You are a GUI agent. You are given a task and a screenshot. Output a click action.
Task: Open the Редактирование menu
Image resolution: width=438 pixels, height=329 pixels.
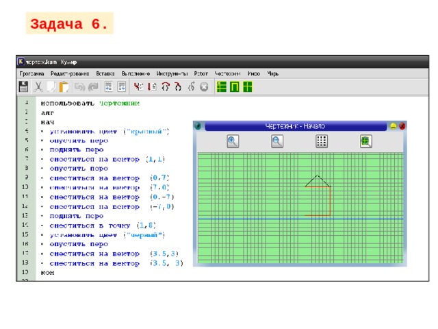(70, 73)
